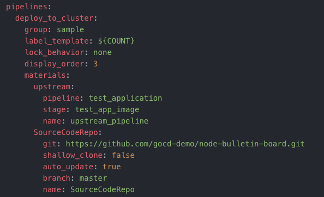
Task: Click the ${COUNT} label template value
Action: tap(116, 41)
